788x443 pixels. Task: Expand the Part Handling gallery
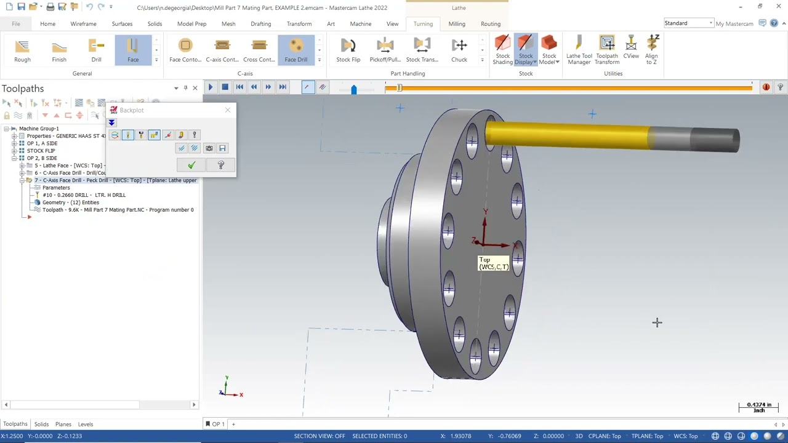(482, 60)
